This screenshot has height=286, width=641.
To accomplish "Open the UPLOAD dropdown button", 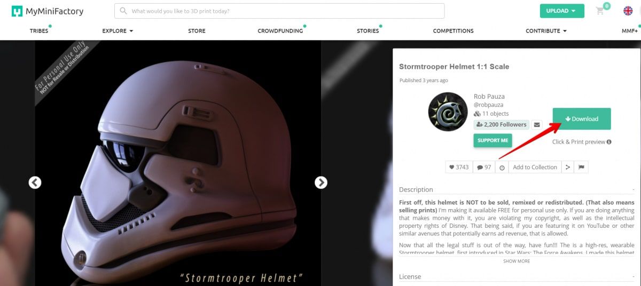I will pyautogui.click(x=562, y=11).
